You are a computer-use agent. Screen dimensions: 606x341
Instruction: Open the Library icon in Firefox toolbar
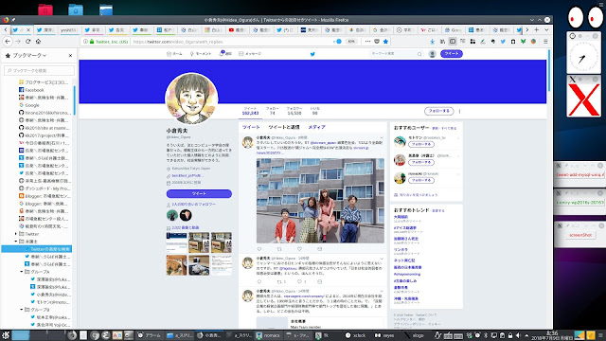(x=442, y=42)
